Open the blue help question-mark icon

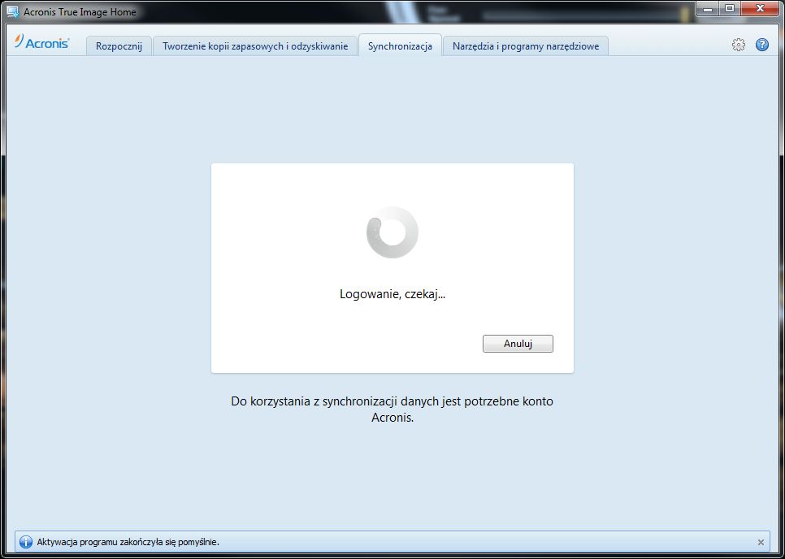point(762,45)
